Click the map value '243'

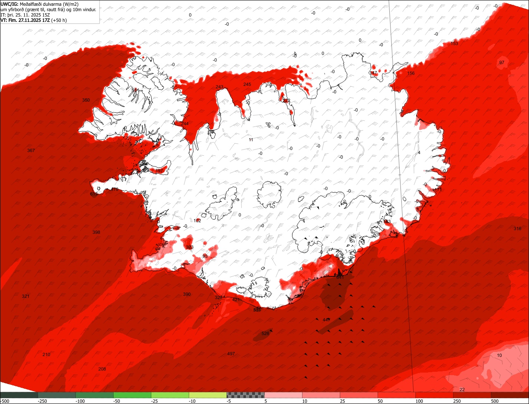(x=219, y=87)
